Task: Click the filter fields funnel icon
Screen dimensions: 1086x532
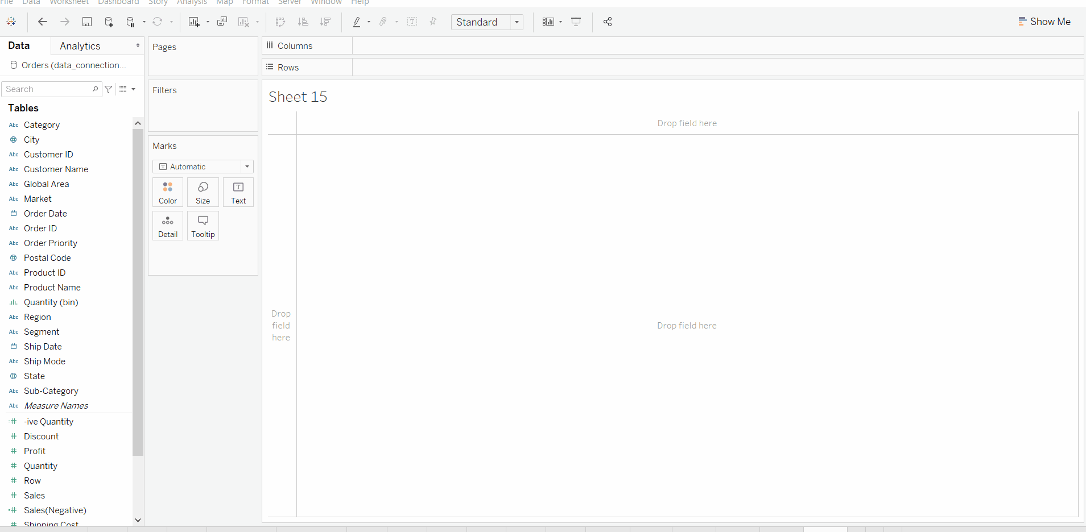Action: click(x=109, y=89)
